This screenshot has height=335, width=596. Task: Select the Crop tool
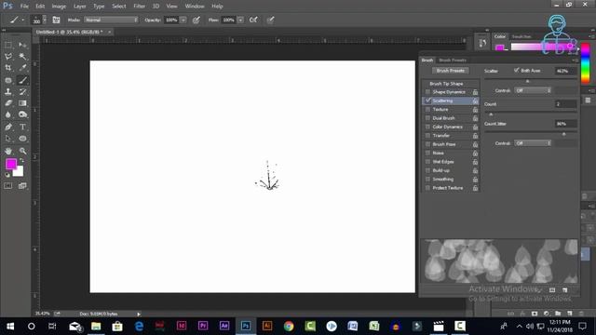pos(8,68)
